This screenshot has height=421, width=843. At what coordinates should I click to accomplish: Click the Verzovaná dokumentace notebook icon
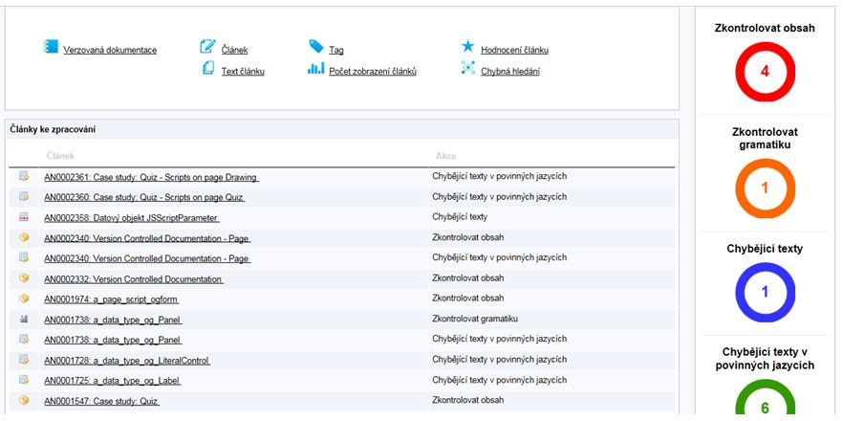(x=51, y=47)
